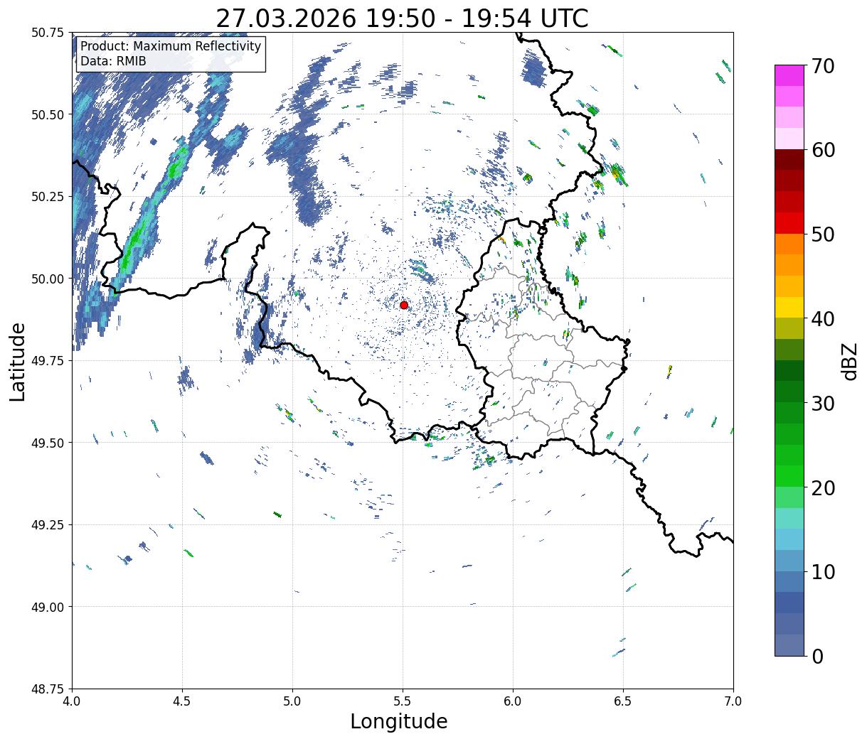Click the longitude tick label 5.0

[292, 701]
